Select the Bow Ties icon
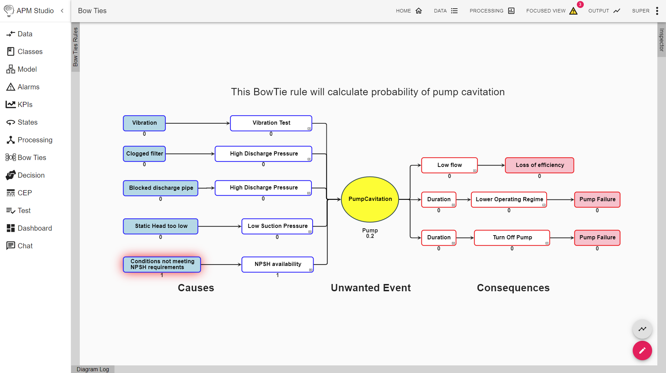The width and height of the screenshot is (666, 373). click(x=10, y=157)
